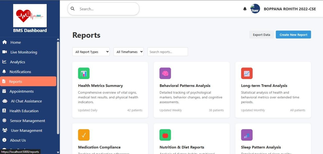This screenshot has width=323, height=154.
Task: Click the AI Chat Assistance robot icon
Action: click(4, 101)
